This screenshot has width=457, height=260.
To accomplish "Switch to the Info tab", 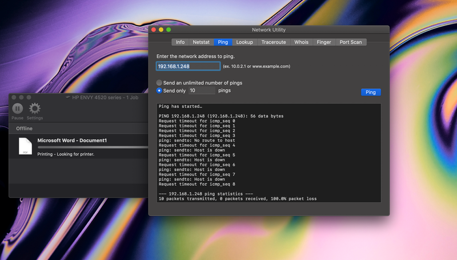I will [x=180, y=42].
